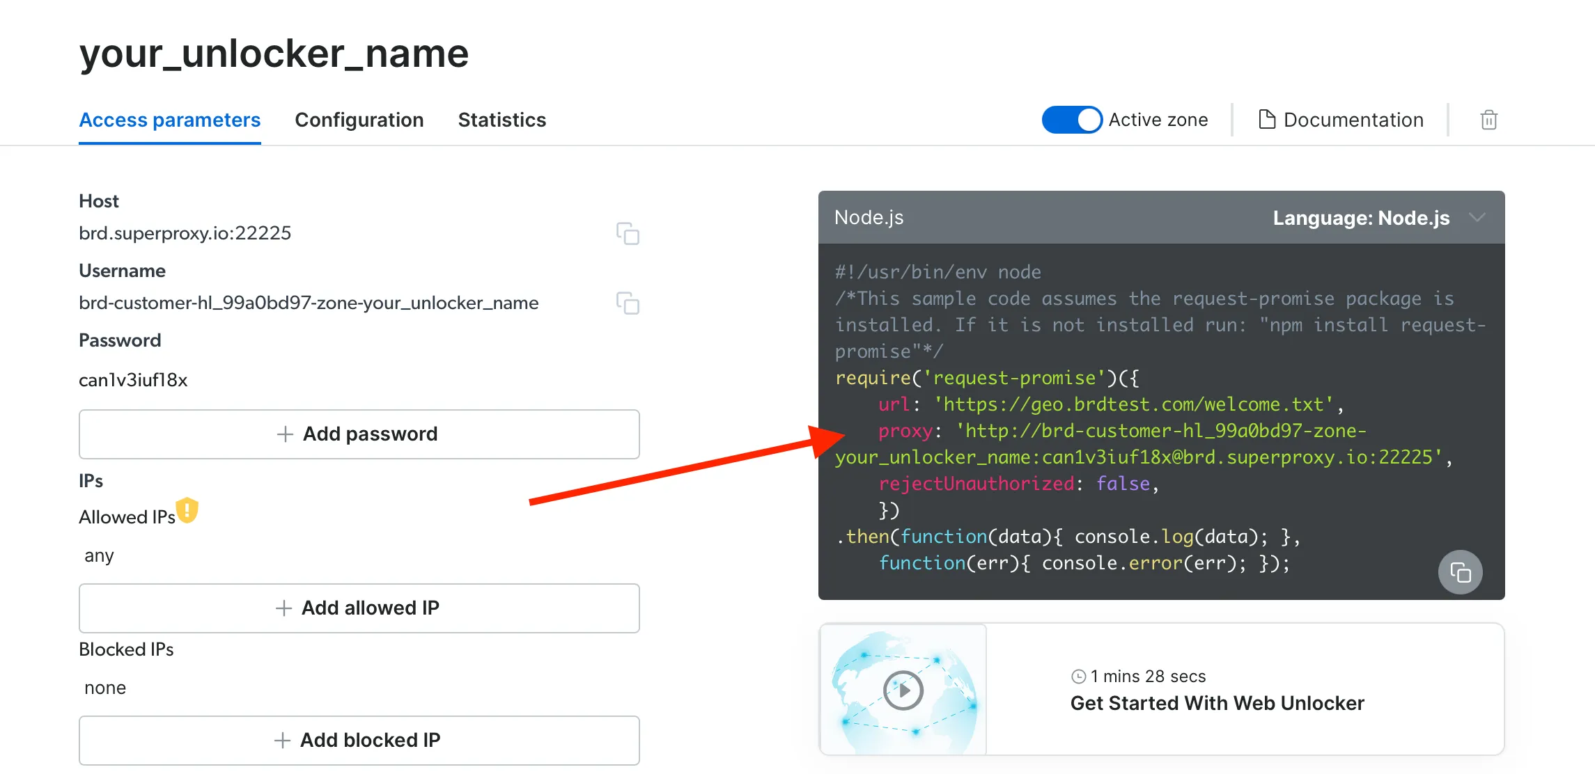Click the trash delete zone icon
This screenshot has height=774, width=1595.
point(1488,120)
